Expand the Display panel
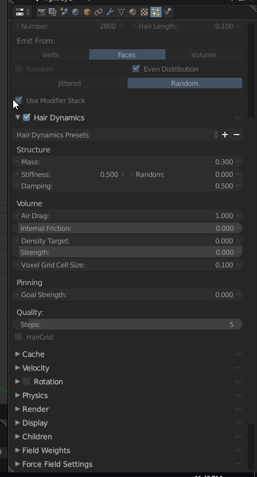257x477 pixels. pos(18,423)
